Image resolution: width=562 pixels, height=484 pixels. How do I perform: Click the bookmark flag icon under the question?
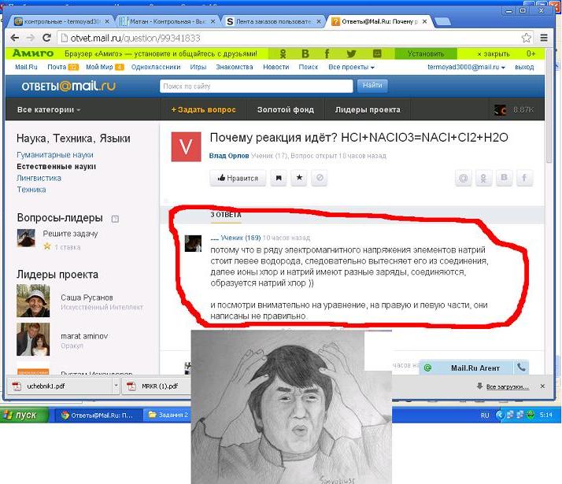coord(279,179)
